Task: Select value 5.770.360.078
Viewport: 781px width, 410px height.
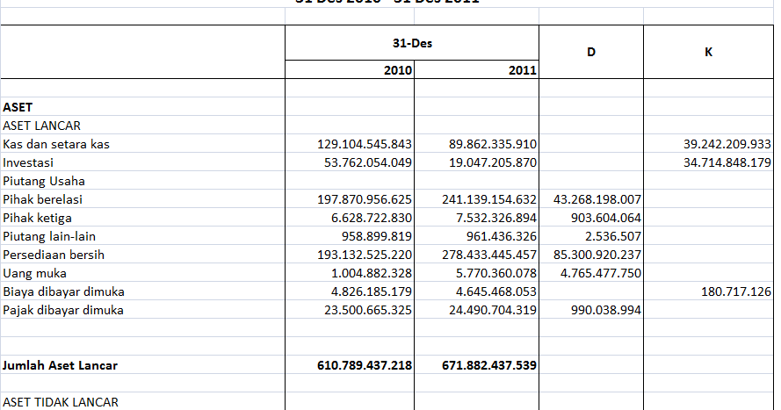Action: point(496,273)
